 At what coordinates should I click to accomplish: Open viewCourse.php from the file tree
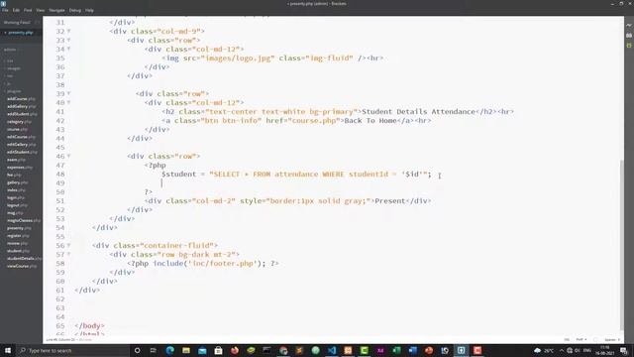(22, 267)
